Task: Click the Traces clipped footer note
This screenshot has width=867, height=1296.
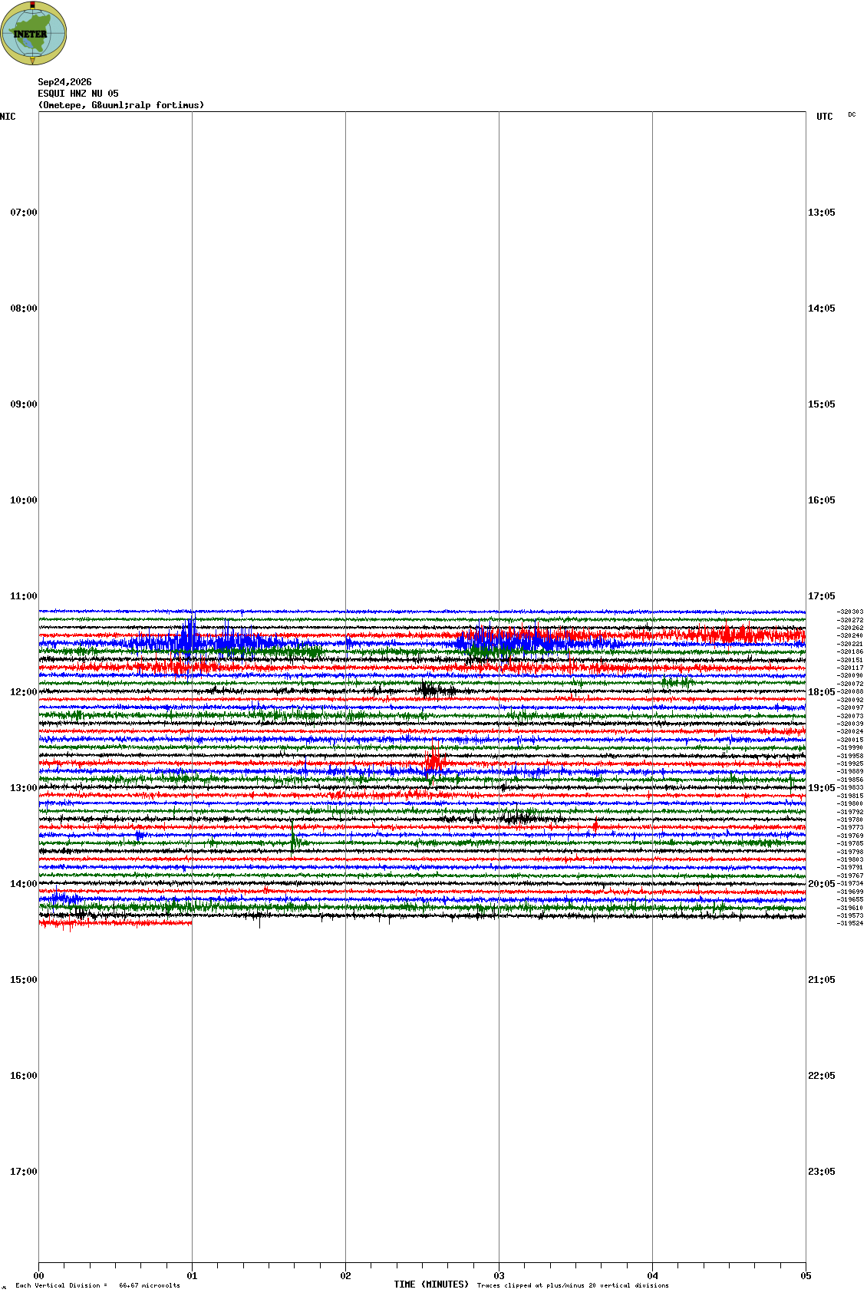Action: coord(573,1285)
